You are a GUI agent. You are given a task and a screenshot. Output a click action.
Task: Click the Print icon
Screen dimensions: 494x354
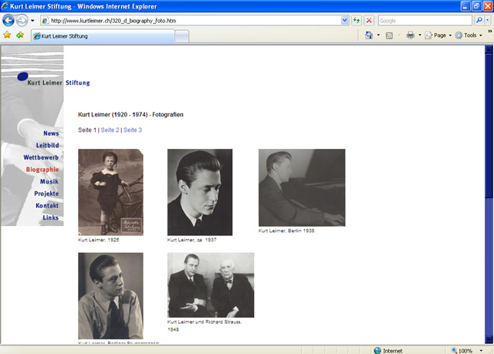410,35
